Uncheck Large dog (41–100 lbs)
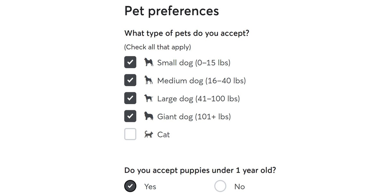This screenshot has width=385, height=196. 130,98
